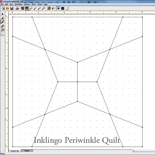Click the center node of the block
155x155 pixels.
77,82
